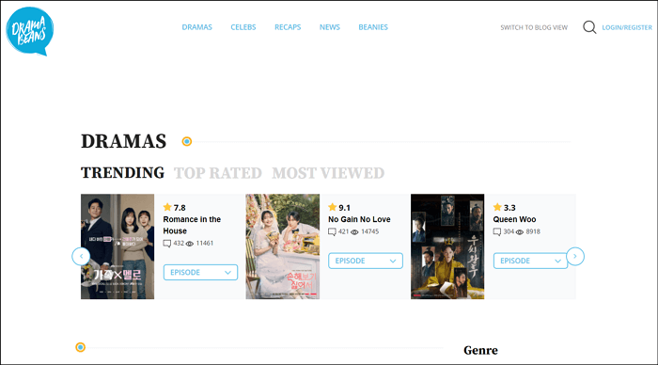Expand Episode dropdown for Romance in the House
658x365 pixels.
[x=200, y=272]
